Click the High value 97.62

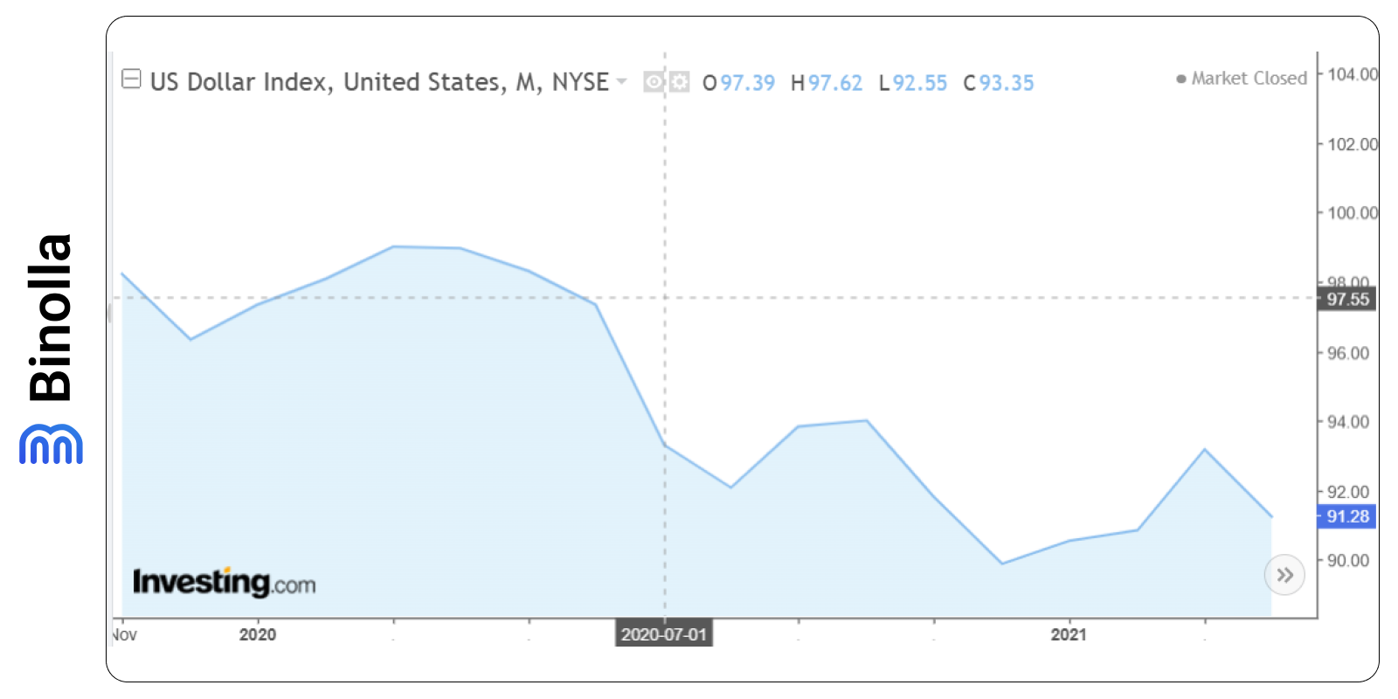[834, 83]
